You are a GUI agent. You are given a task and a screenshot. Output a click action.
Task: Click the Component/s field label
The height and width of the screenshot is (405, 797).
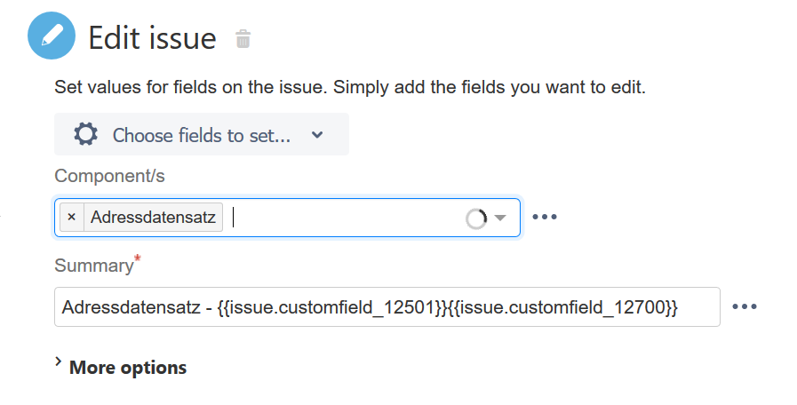point(109,176)
